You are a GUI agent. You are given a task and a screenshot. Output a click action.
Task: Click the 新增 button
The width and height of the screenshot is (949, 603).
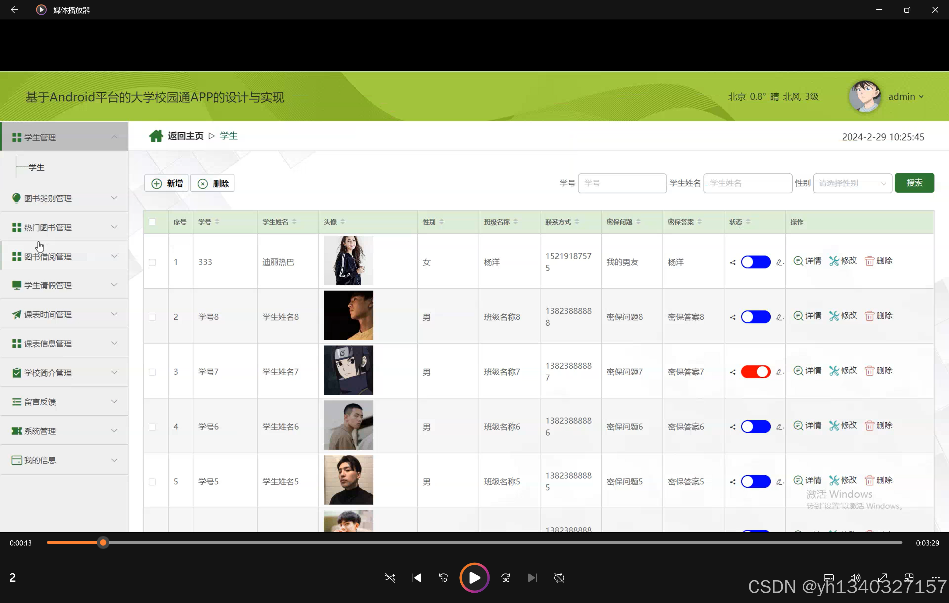click(x=166, y=183)
